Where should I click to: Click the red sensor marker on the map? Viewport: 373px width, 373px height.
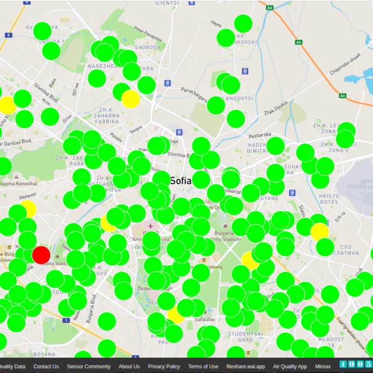pyautogui.click(x=41, y=255)
